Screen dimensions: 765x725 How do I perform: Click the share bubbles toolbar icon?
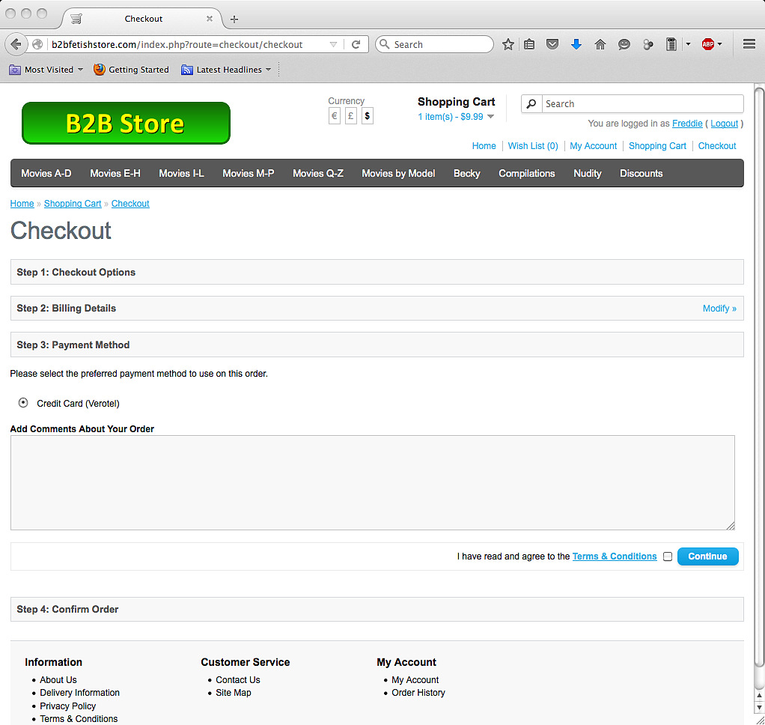(647, 44)
